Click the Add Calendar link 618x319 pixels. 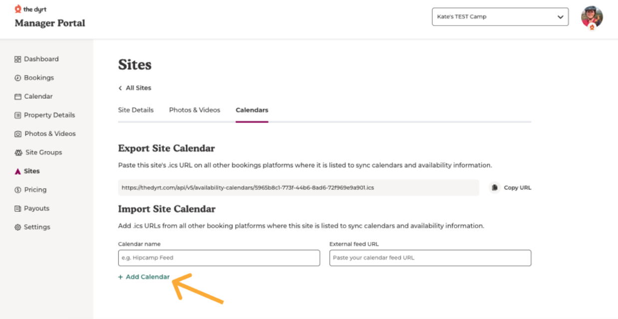point(144,277)
